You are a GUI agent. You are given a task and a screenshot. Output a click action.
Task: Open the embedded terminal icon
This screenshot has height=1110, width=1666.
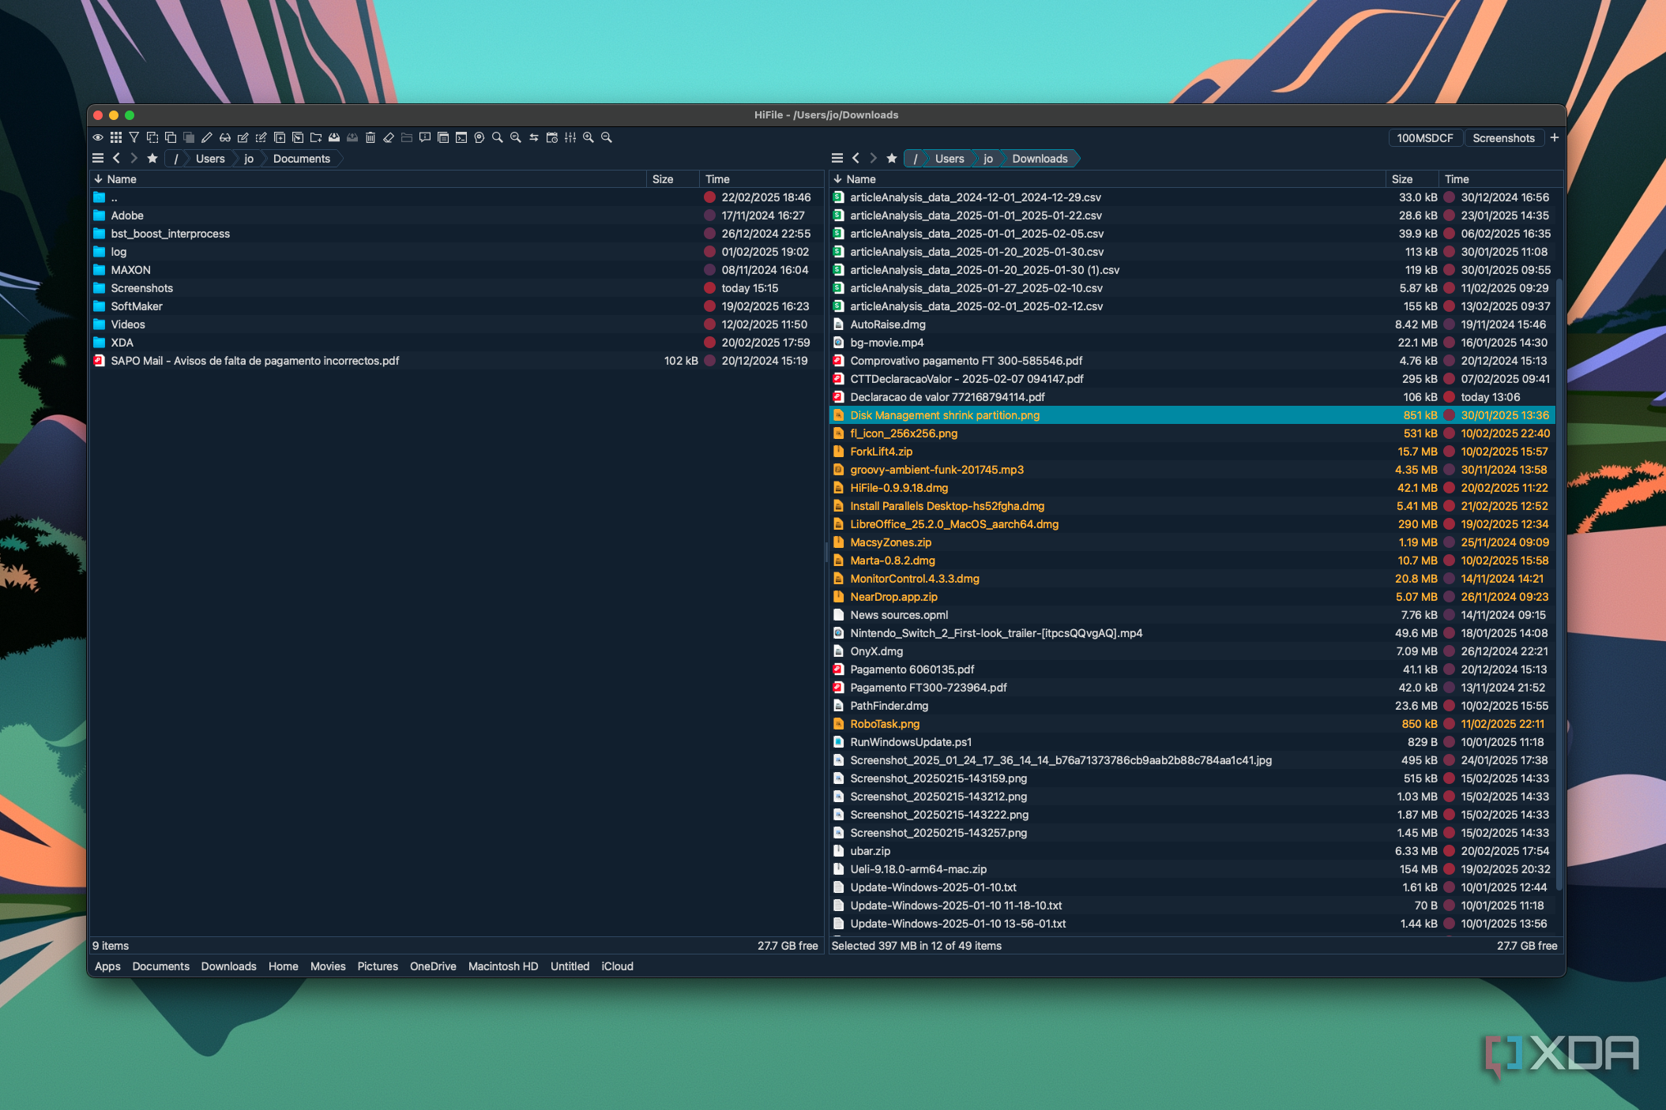tap(460, 137)
